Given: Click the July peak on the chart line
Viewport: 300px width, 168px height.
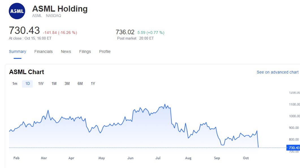Looking at the screenshot, I should click(x=165, y=104).
